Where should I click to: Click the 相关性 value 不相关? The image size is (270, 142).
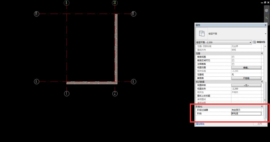tap(235, 92)
